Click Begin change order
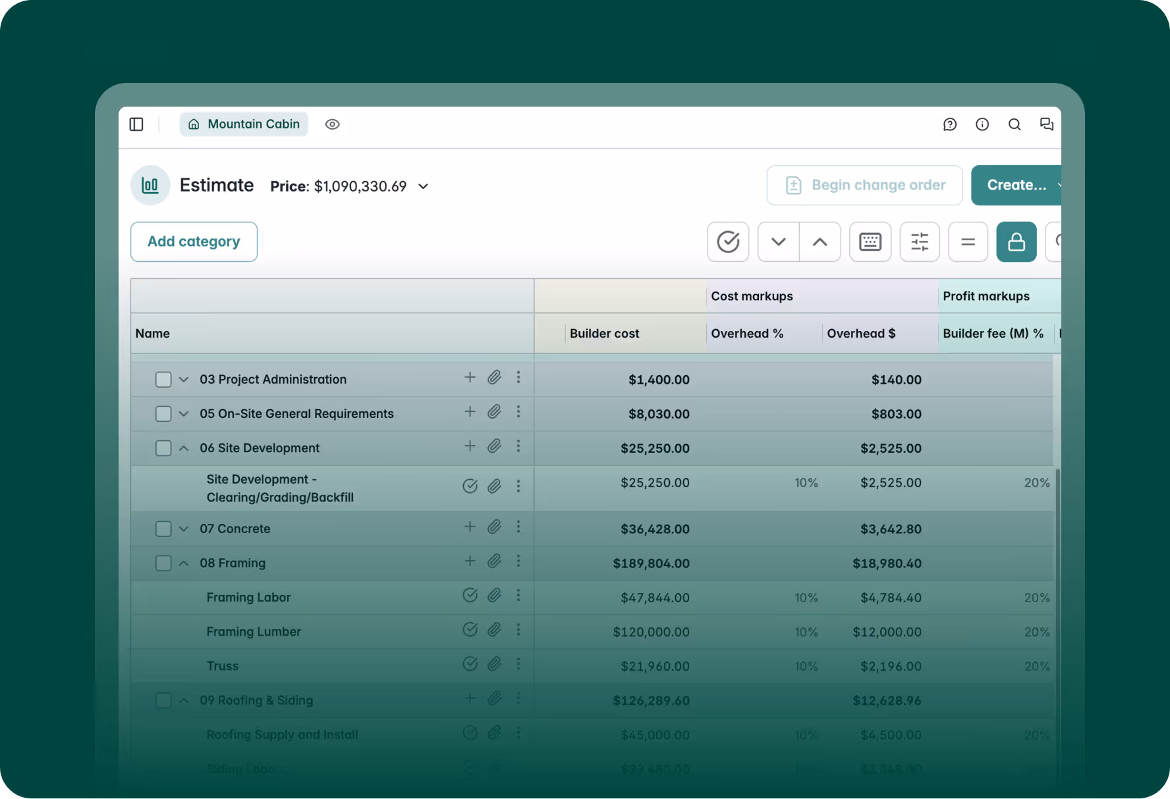The height and width of the screenshot is (799, 1170). 864,185
